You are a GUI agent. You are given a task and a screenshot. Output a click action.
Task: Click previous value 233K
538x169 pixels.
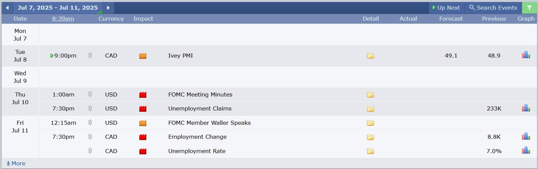[x=494, y=108]
